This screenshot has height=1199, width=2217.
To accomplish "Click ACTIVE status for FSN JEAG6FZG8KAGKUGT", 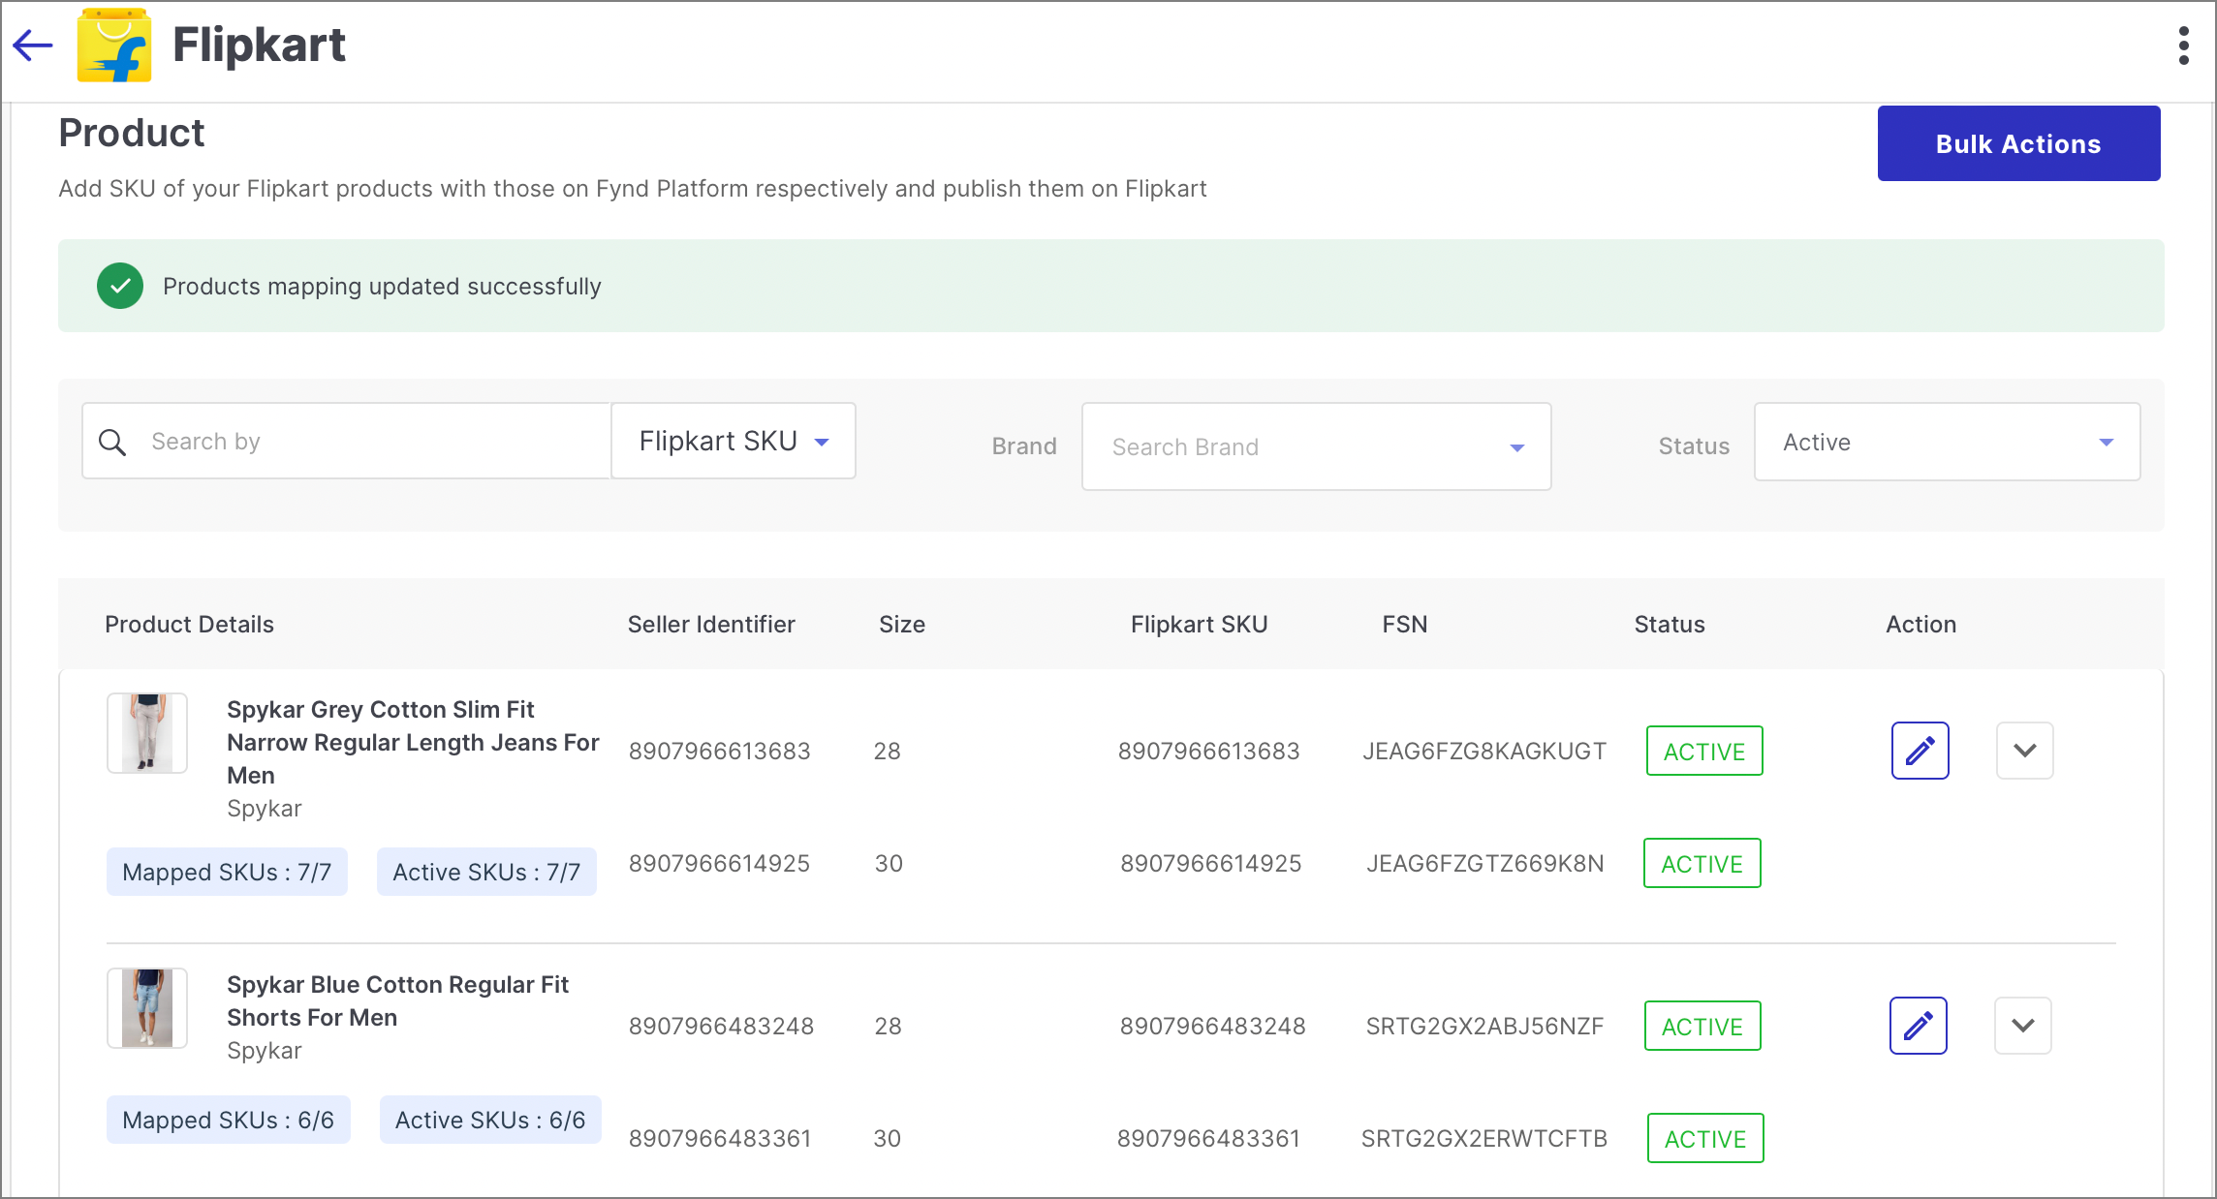I will click(1704, 751).
